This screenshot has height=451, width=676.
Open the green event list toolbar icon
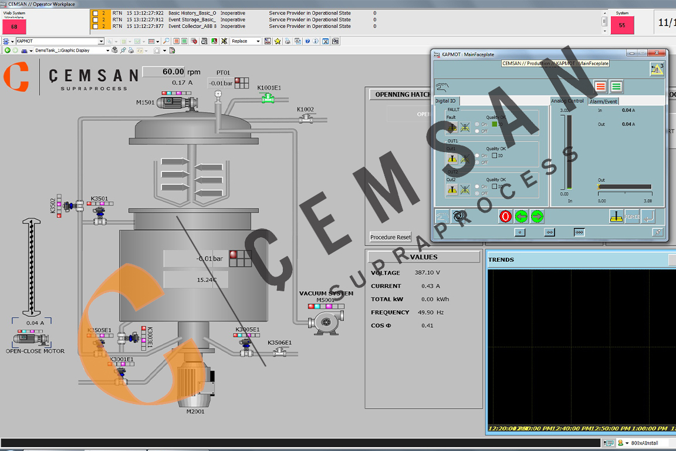point(184,41)
